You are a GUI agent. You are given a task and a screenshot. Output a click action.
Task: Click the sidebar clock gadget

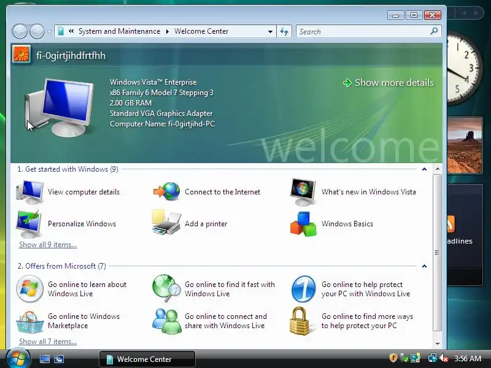click(463, 68)
